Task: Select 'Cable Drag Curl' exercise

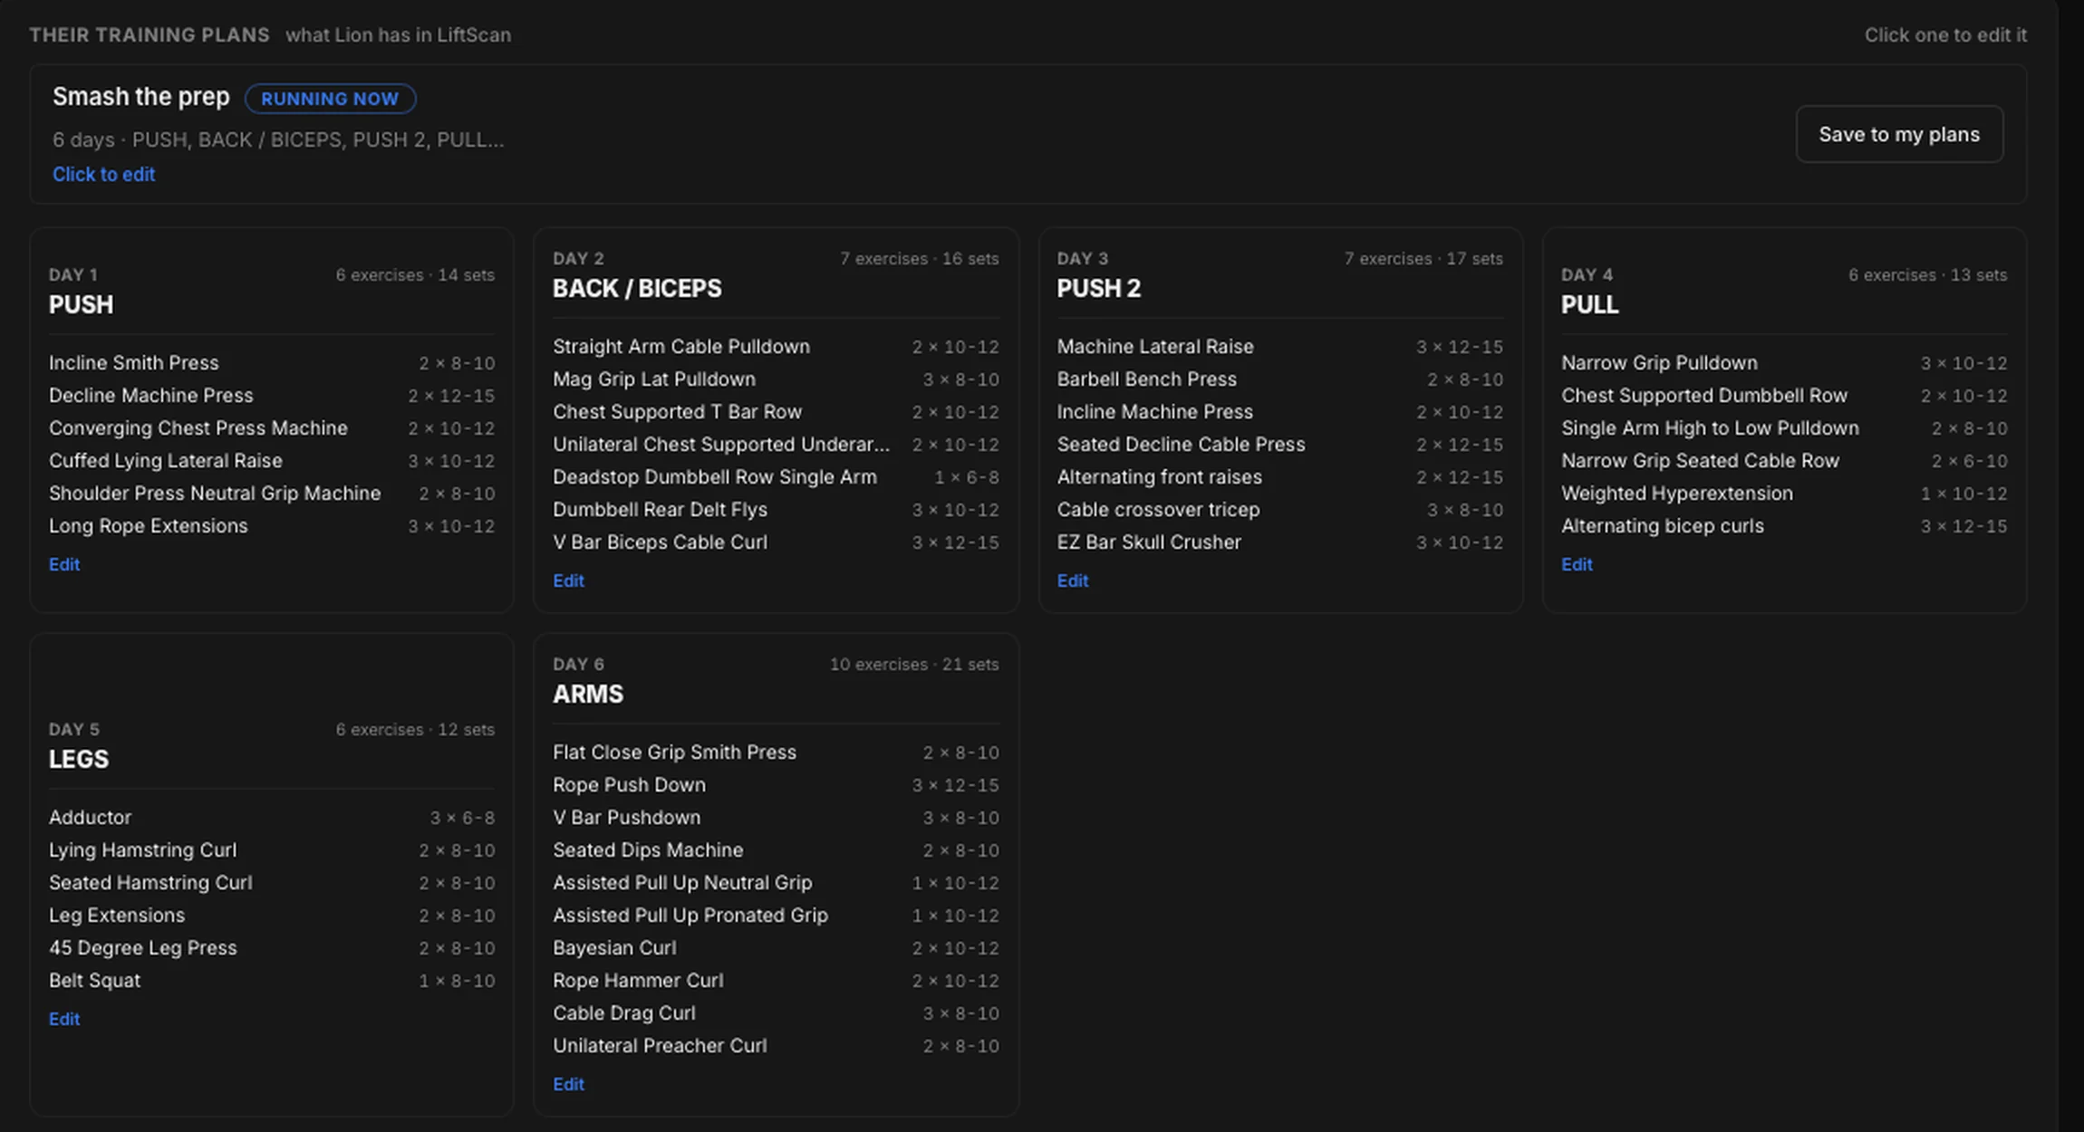Action: point(776,1012)
